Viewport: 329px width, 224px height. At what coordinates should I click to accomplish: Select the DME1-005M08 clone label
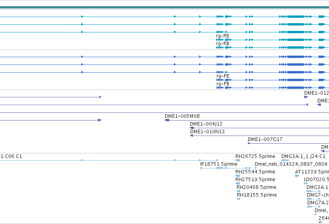(182, 116)
